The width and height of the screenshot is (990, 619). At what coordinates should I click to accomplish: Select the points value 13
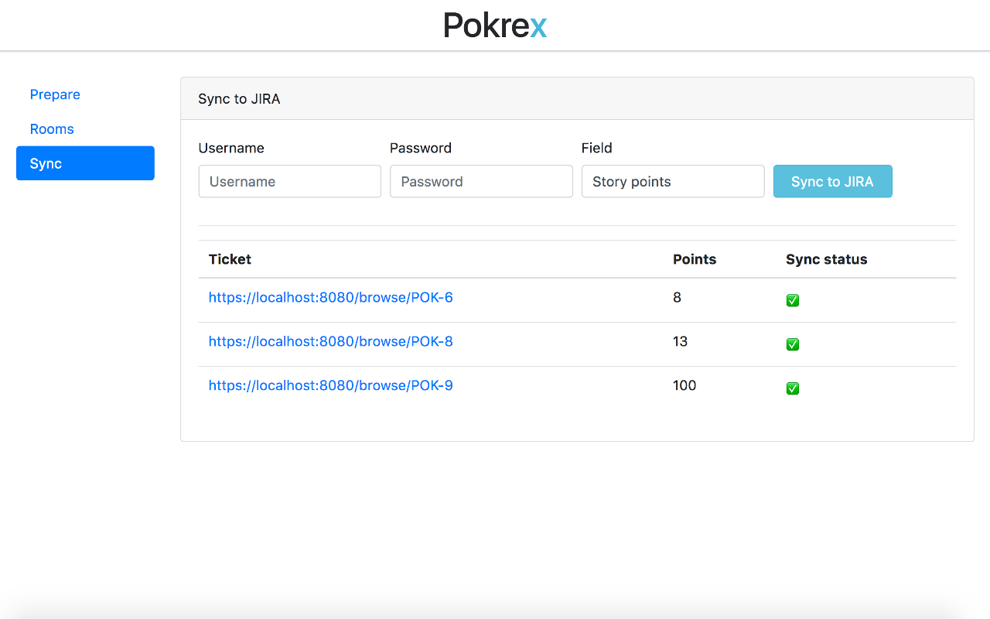[x=680, y=341]
